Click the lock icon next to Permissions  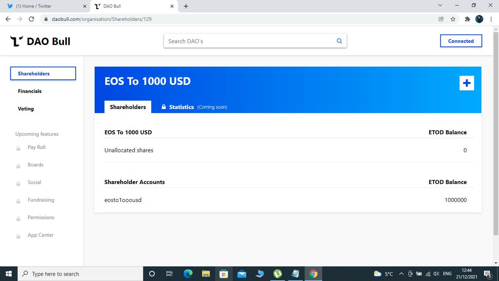tap(18, 218)
